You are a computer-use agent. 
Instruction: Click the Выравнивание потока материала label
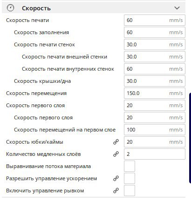48,166
